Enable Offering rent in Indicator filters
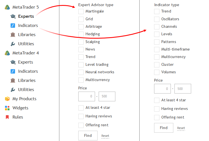Viewport: 209px width, 141px height. [157, 117]
